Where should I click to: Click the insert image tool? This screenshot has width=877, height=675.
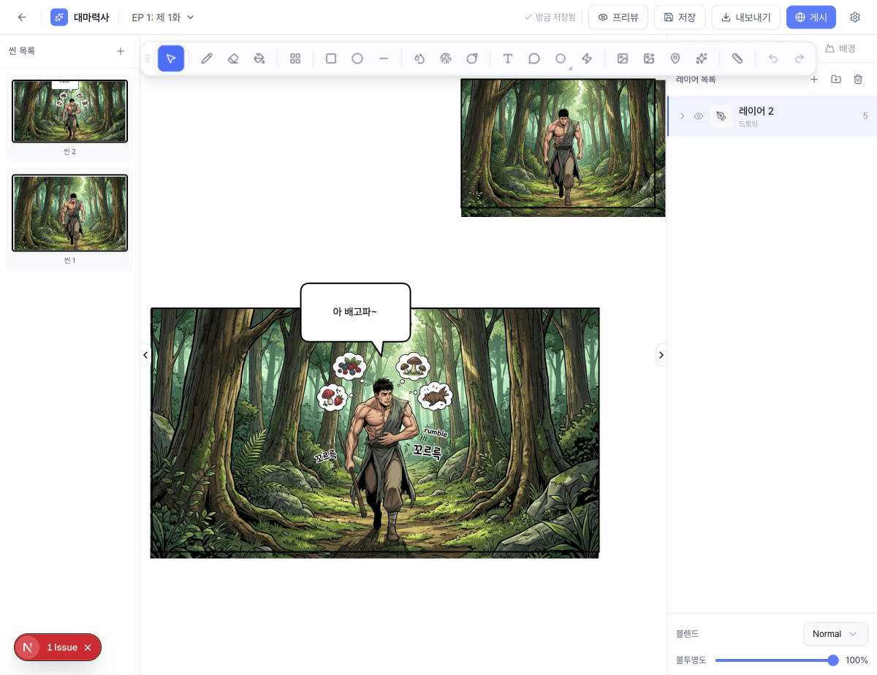pos(623,58)
